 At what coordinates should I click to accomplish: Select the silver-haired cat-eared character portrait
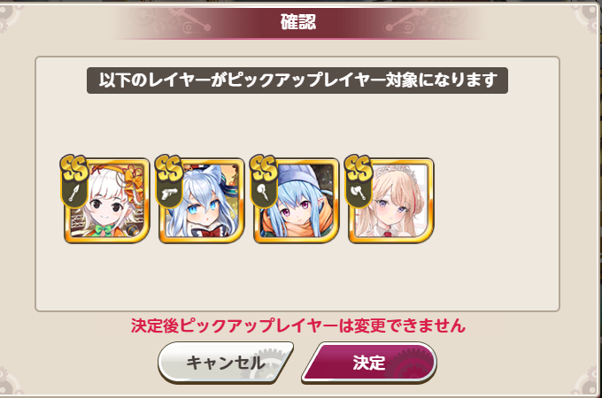202,201
